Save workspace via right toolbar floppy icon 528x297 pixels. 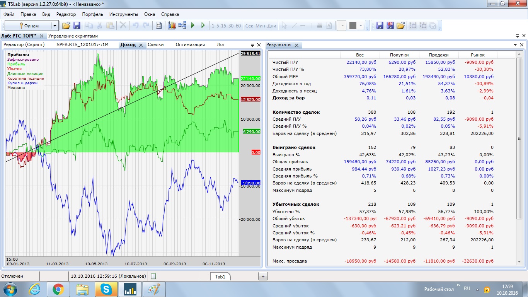click(380, 26)
